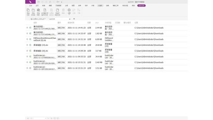This screenshot has width=213, height=120.
Task: Click the Save icon in quick access bar
Action: point(43,2)
